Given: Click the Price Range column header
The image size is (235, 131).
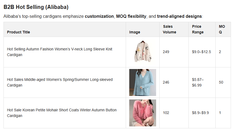Looking at the screenshot, I should coord(198,29).
